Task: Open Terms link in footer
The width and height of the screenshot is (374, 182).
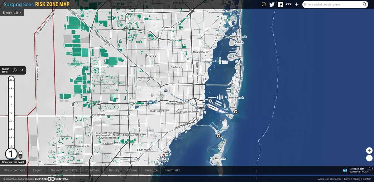Action: point(347,179)
